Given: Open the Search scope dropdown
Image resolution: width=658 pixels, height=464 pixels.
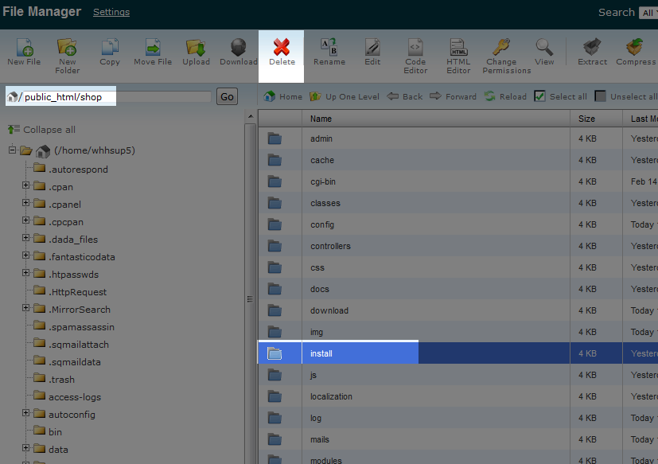Looking at the screenshot, I should pos(648,13).
